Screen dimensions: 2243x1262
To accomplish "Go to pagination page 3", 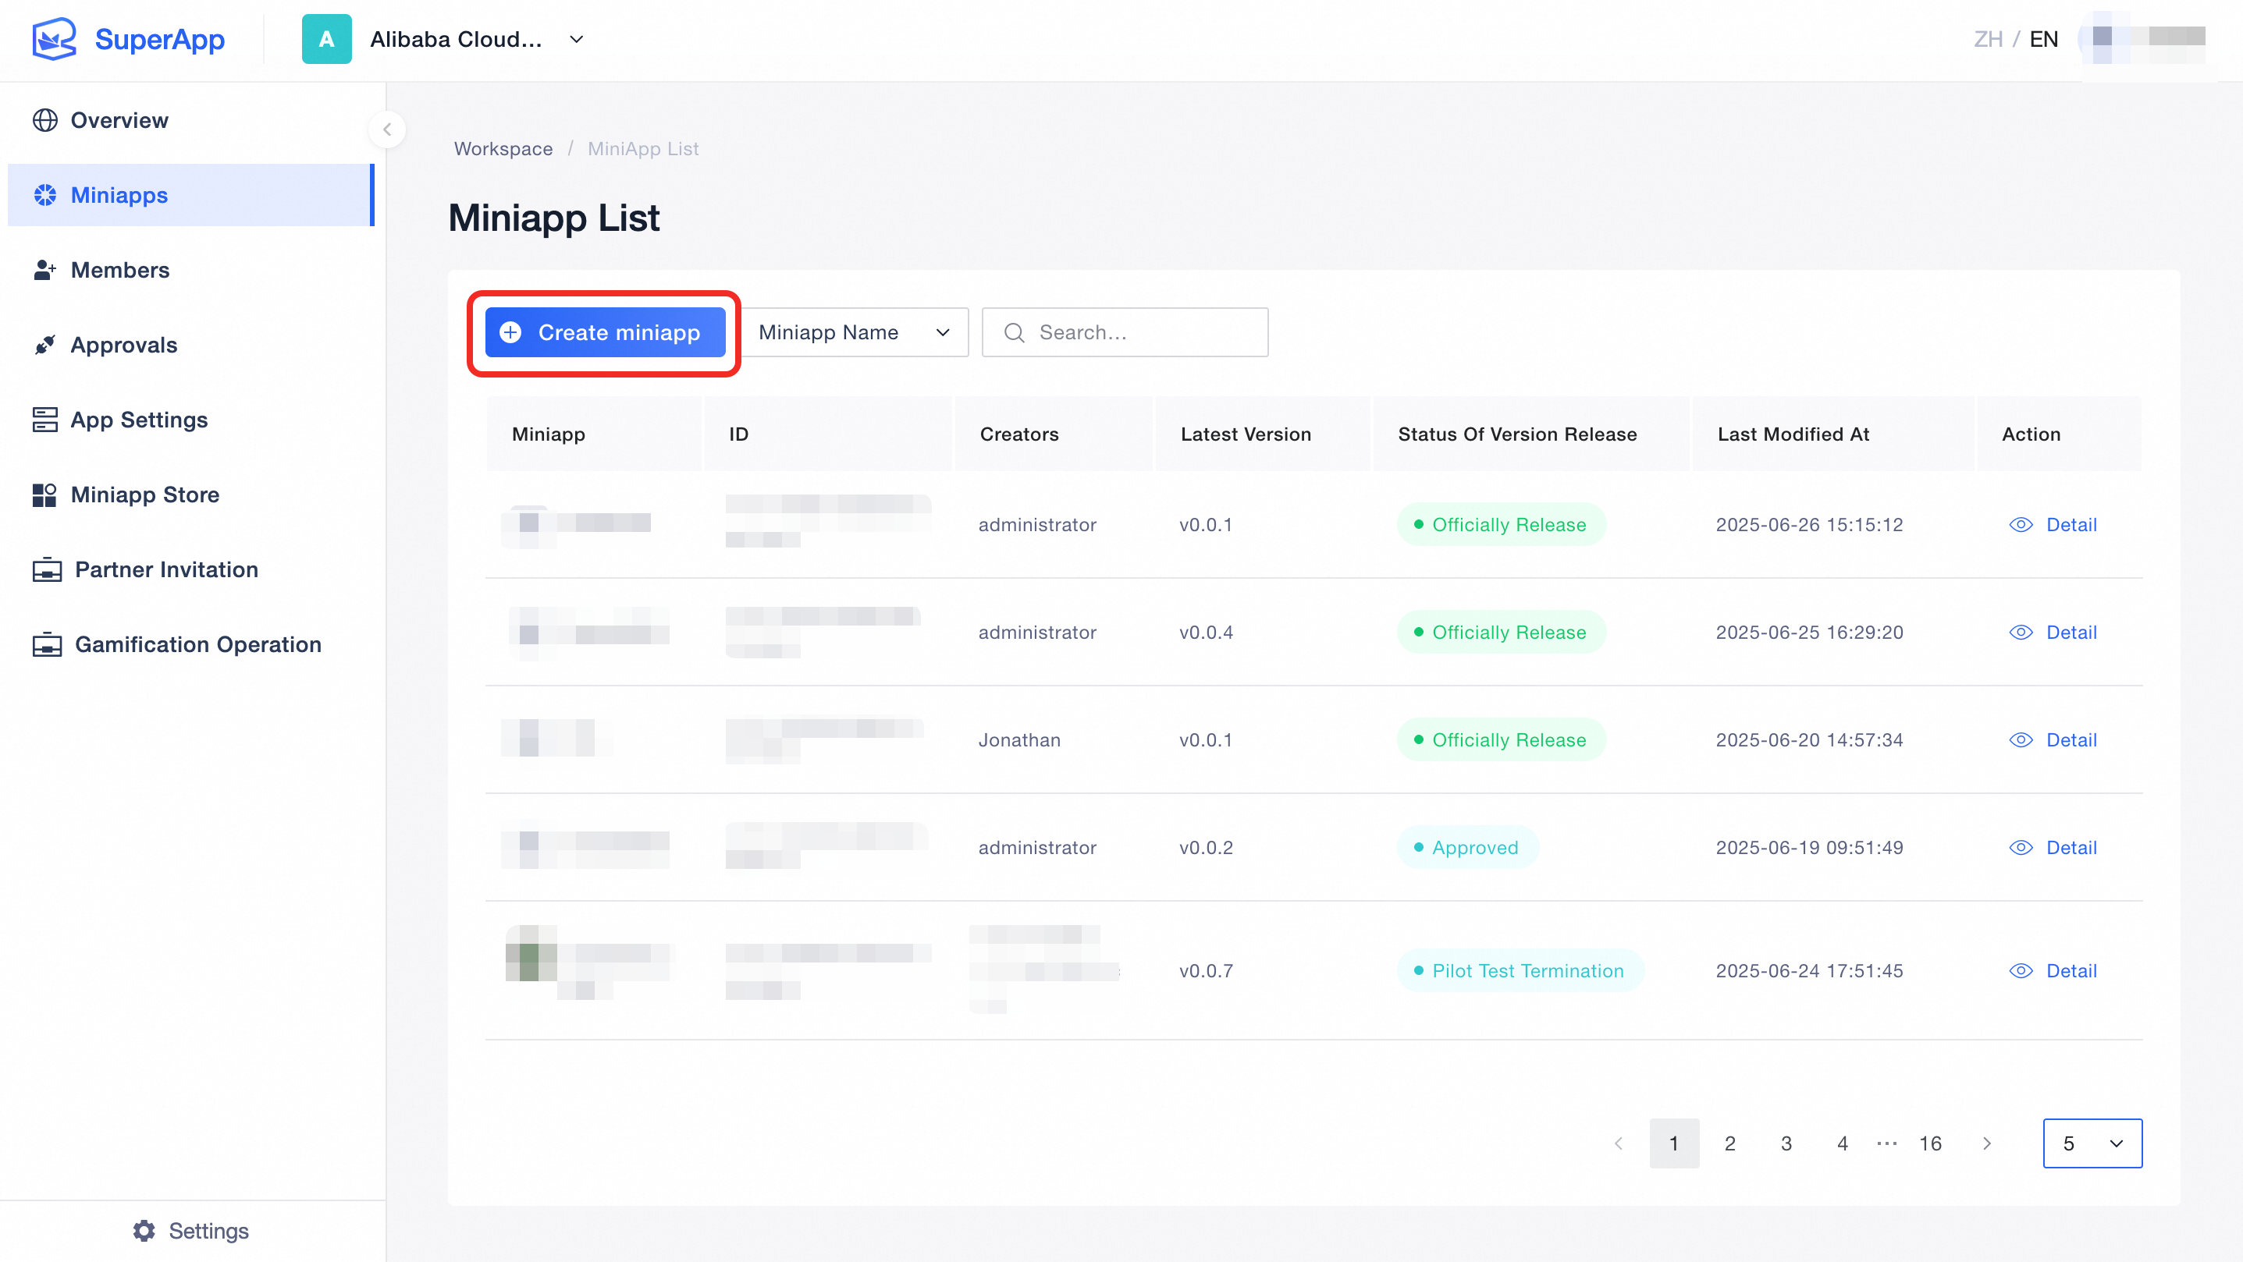I will pos(1786,1143).
